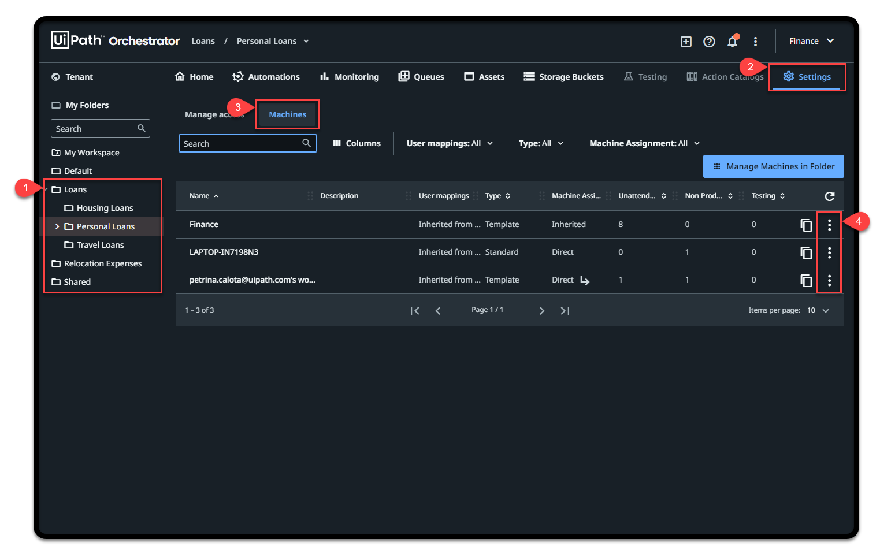Screen dimensions: 880x550
Task: Sort by the Unattended column header
Action: [642, 196]
